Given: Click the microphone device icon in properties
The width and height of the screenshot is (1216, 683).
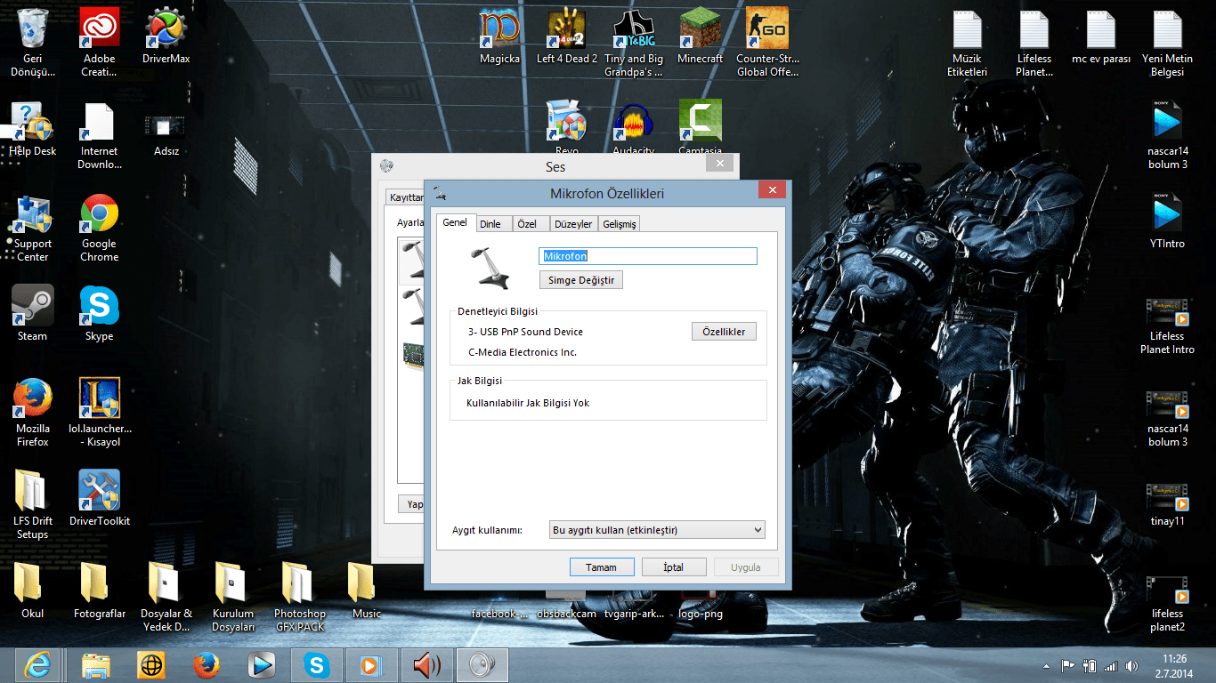Looking at the screenshot, I should [490, 268].
